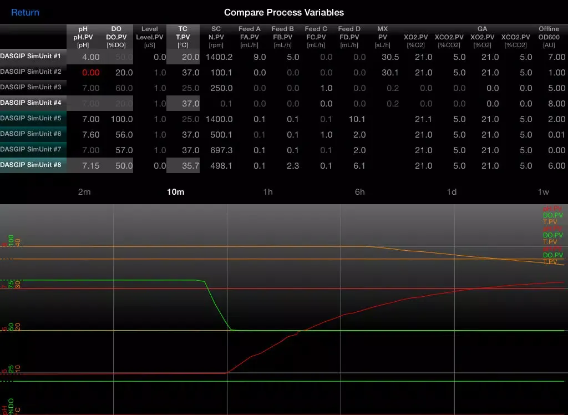This screenshot has width=568, height=415.
Task: Click the top T.PV legend entry
Action: 550,222
